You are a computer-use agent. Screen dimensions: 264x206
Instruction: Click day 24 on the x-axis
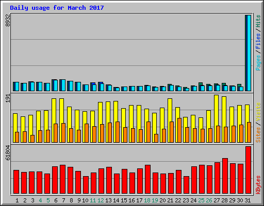pos(193,200)
